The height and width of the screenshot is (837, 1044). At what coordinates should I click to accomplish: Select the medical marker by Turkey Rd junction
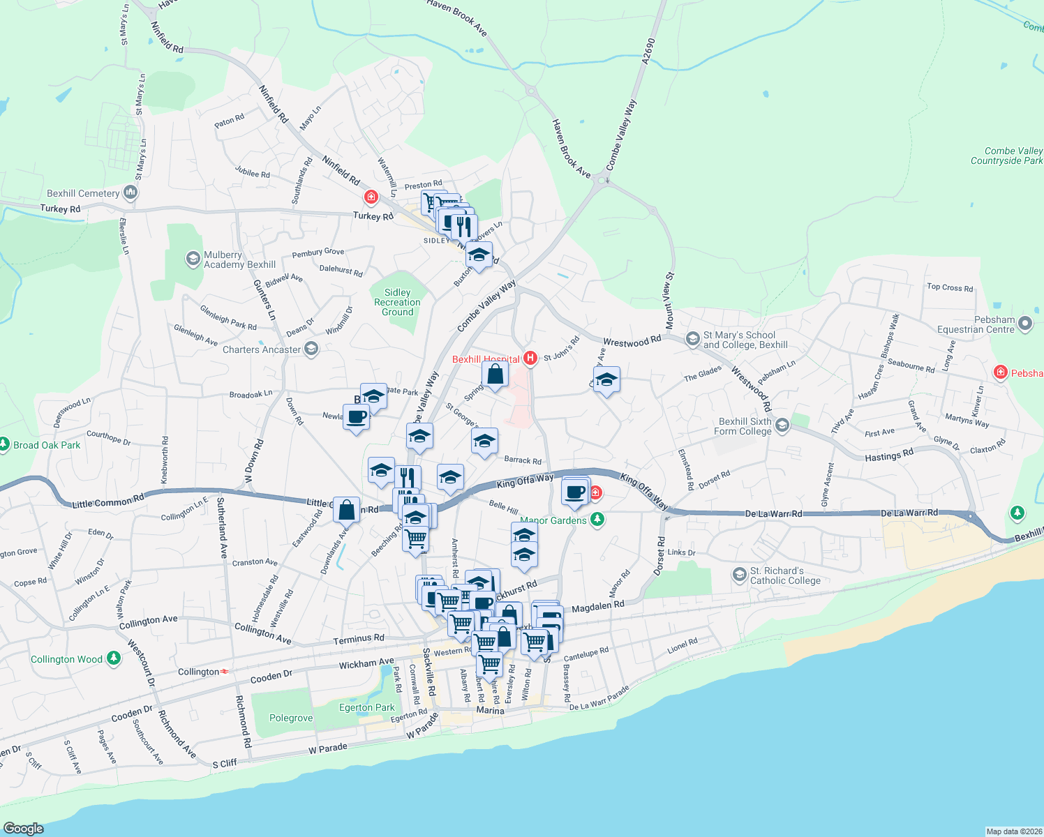click(371, 197)
